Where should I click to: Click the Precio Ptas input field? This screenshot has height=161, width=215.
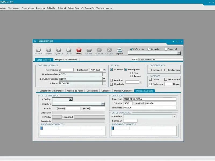pos(98,108)
